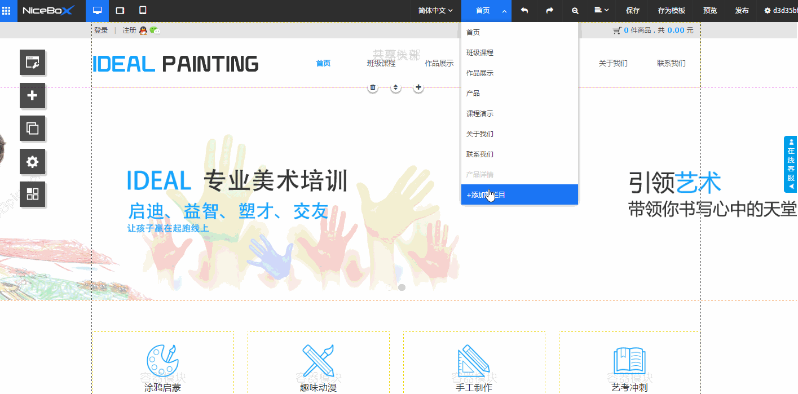Open the app grid menu icon
This screenshot has height=394, width=798.
[6, 11]
